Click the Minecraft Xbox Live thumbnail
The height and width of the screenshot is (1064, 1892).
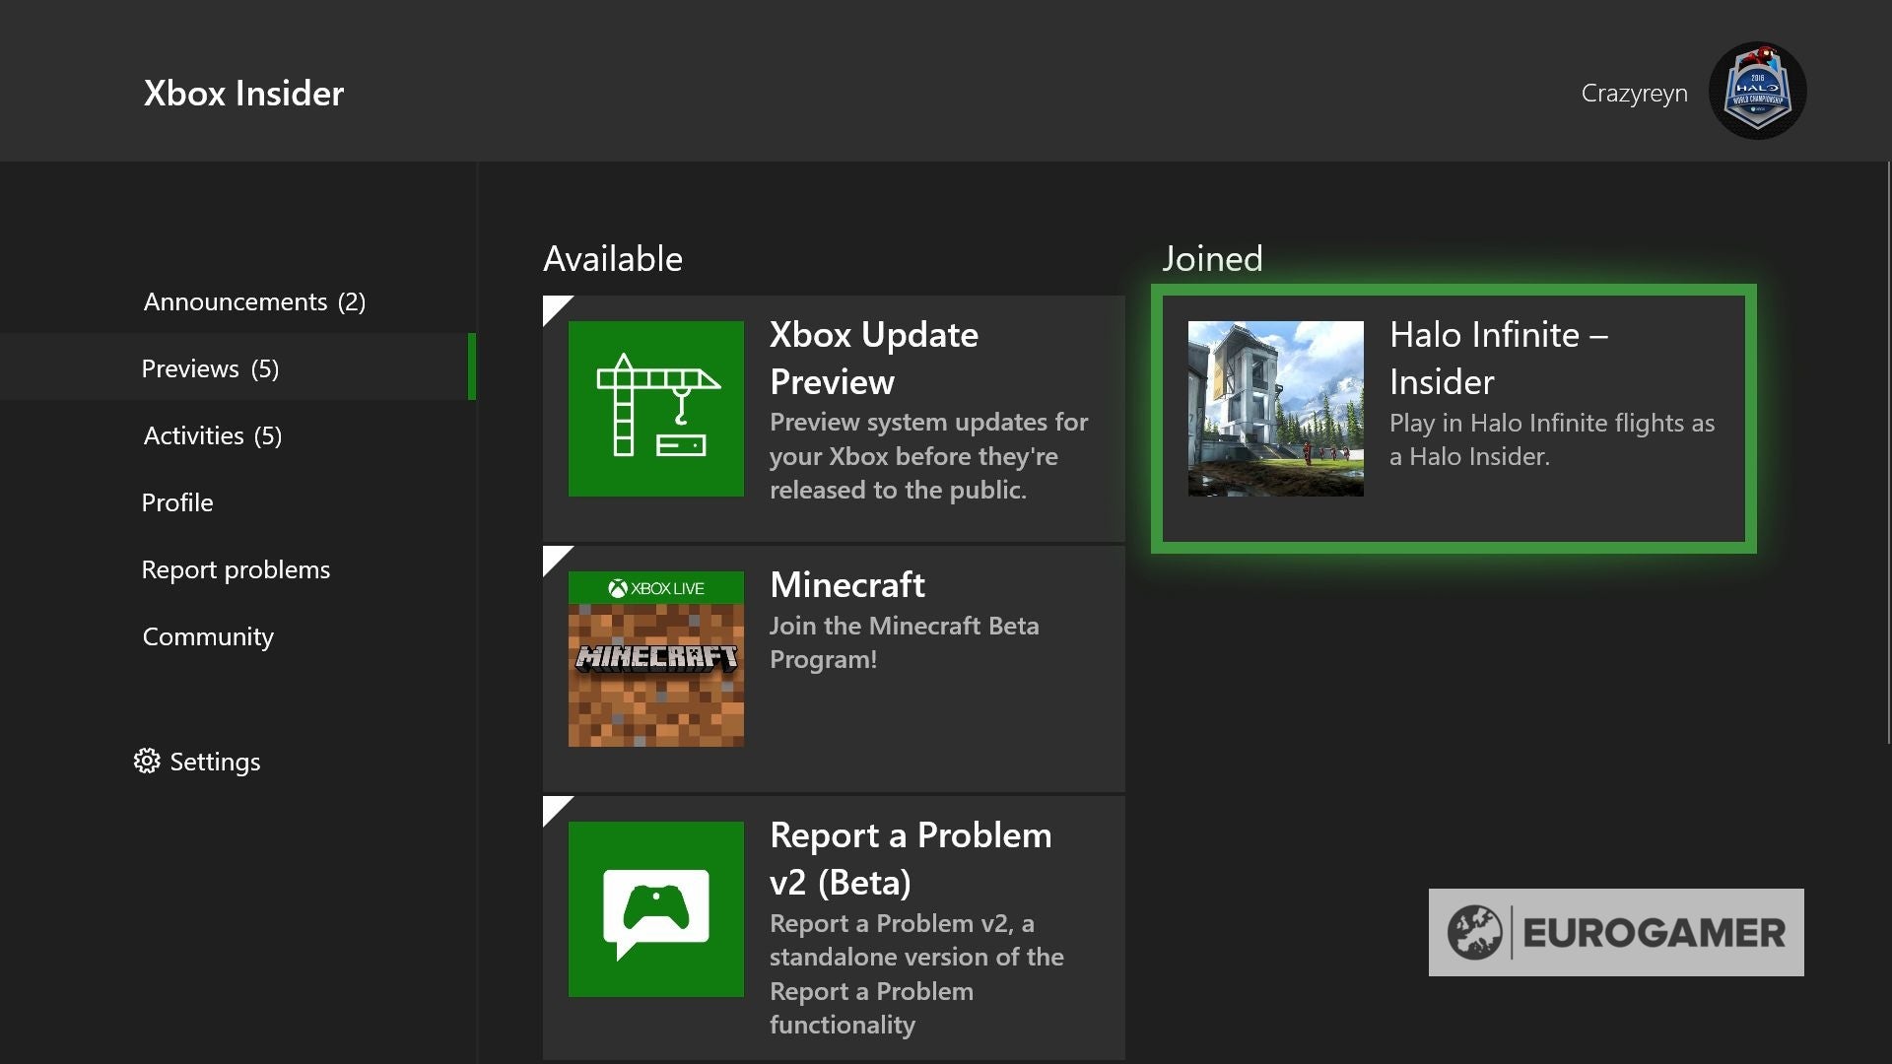(x=656, y=659)
